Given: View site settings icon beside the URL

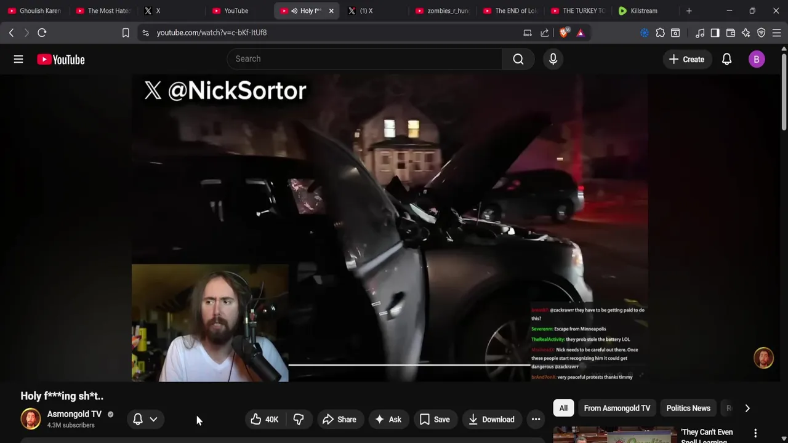Looking at the screenshot, I should (145, 33).
